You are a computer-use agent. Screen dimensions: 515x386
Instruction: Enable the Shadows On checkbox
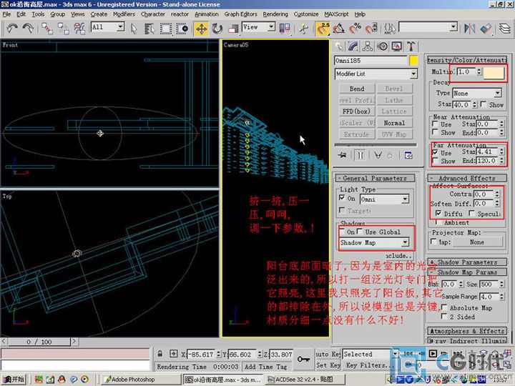(x=343, y=232)
